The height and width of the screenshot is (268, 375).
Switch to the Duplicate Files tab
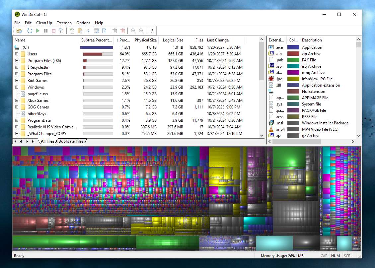pyautogui.click(x=71, y=141)
